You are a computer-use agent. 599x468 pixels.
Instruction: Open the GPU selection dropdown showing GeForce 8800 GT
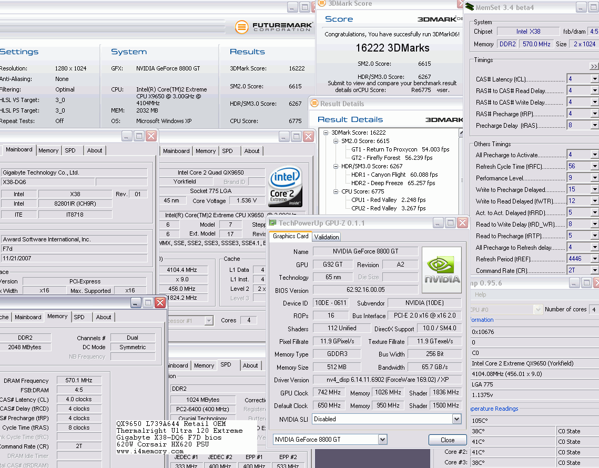click(x=382, y=440)
